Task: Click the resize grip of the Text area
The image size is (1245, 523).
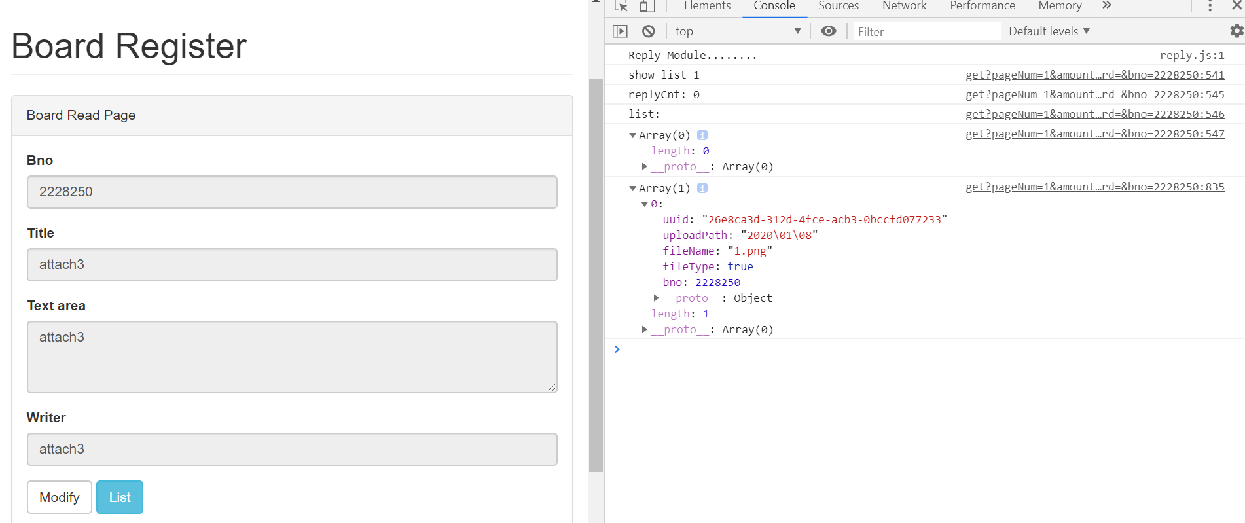Action: coord(552,388)
